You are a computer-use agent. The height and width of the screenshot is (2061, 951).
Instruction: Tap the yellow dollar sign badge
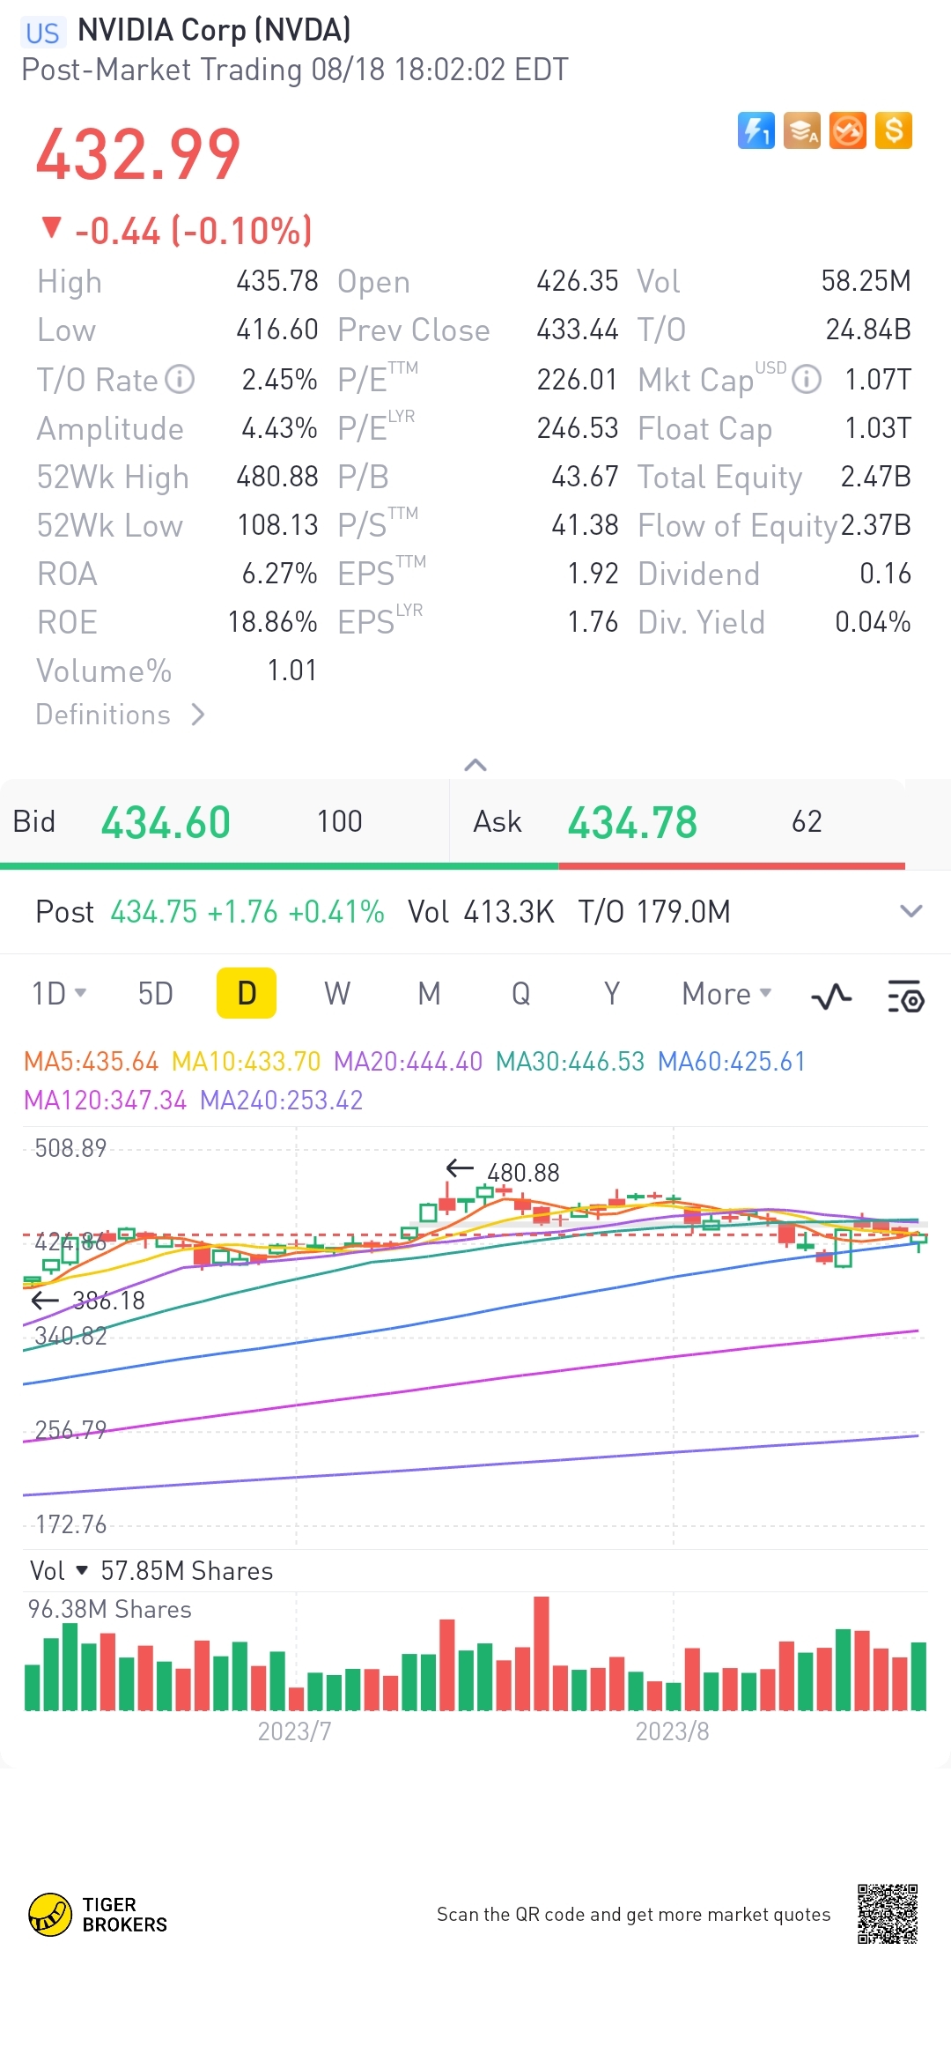click(893, 131)
